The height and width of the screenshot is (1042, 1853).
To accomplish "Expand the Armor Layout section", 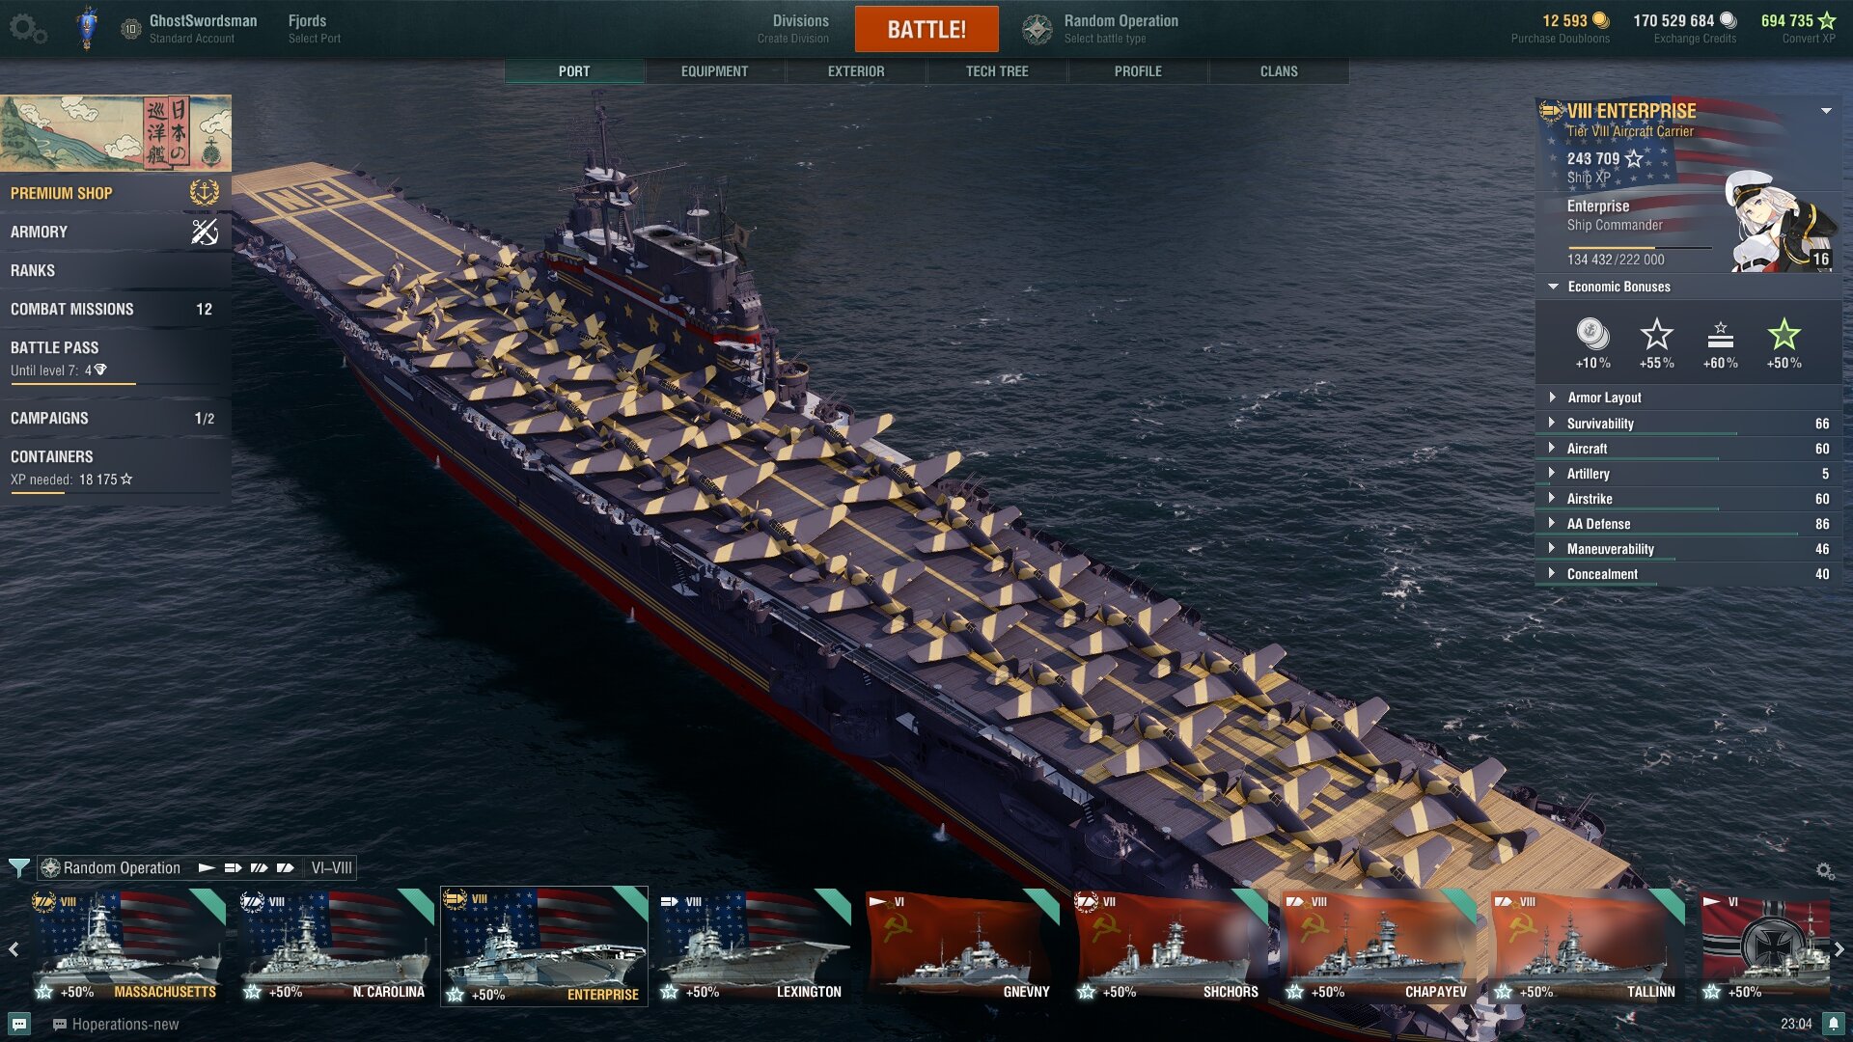I will pos(1687,398).
